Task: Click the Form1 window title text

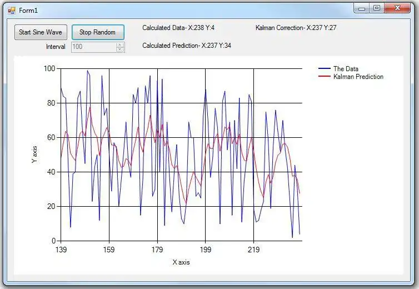Action: click(x=28, y=11)
